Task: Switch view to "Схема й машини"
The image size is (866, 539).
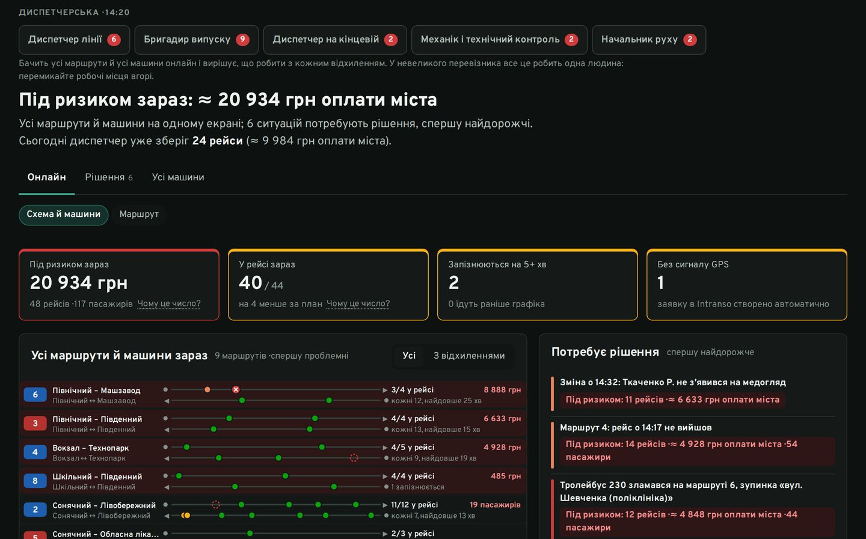Action: point(64,215)
